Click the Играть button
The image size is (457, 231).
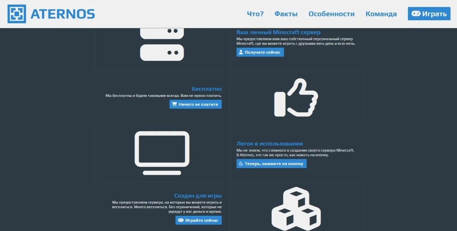tap(429, 14)
